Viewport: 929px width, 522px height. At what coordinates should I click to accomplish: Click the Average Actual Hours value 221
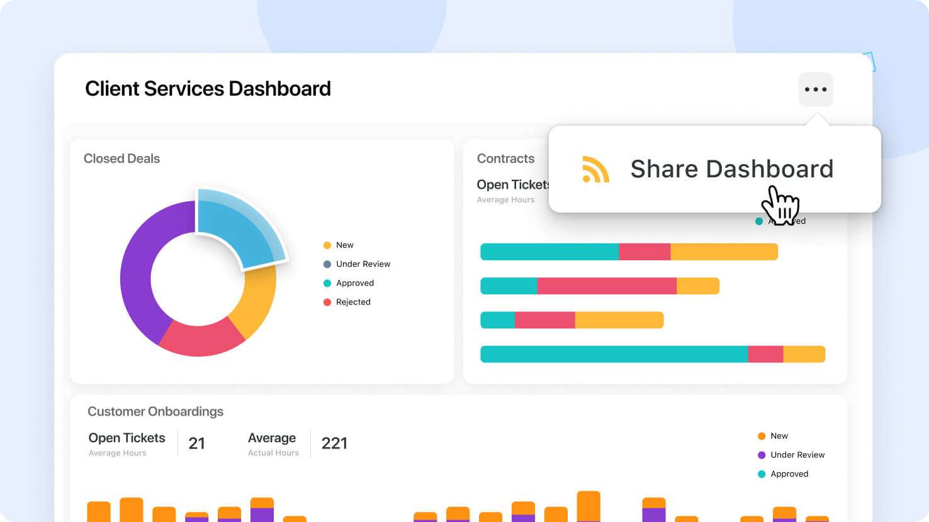pyautogui.click(x=334, y=443)
